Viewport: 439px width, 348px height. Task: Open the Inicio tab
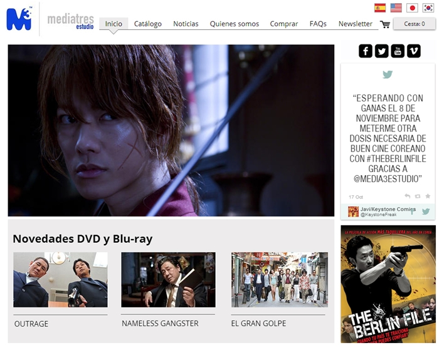click(x=114, y=24)
